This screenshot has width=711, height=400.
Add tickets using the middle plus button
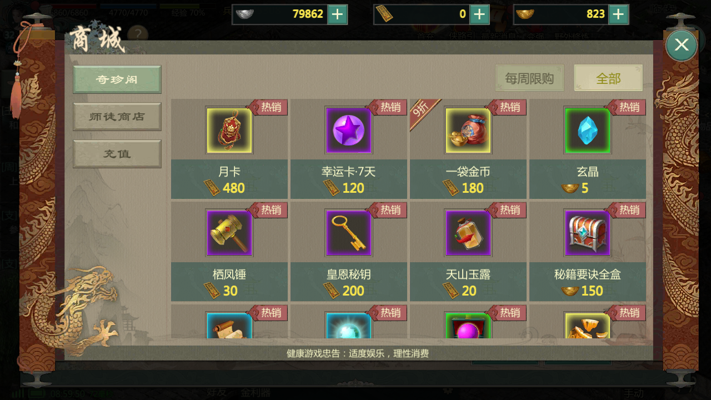tap(479, 14)
